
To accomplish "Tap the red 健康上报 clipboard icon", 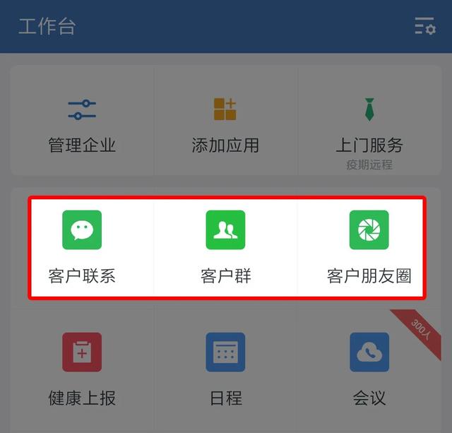I will (x=82, y=352).
